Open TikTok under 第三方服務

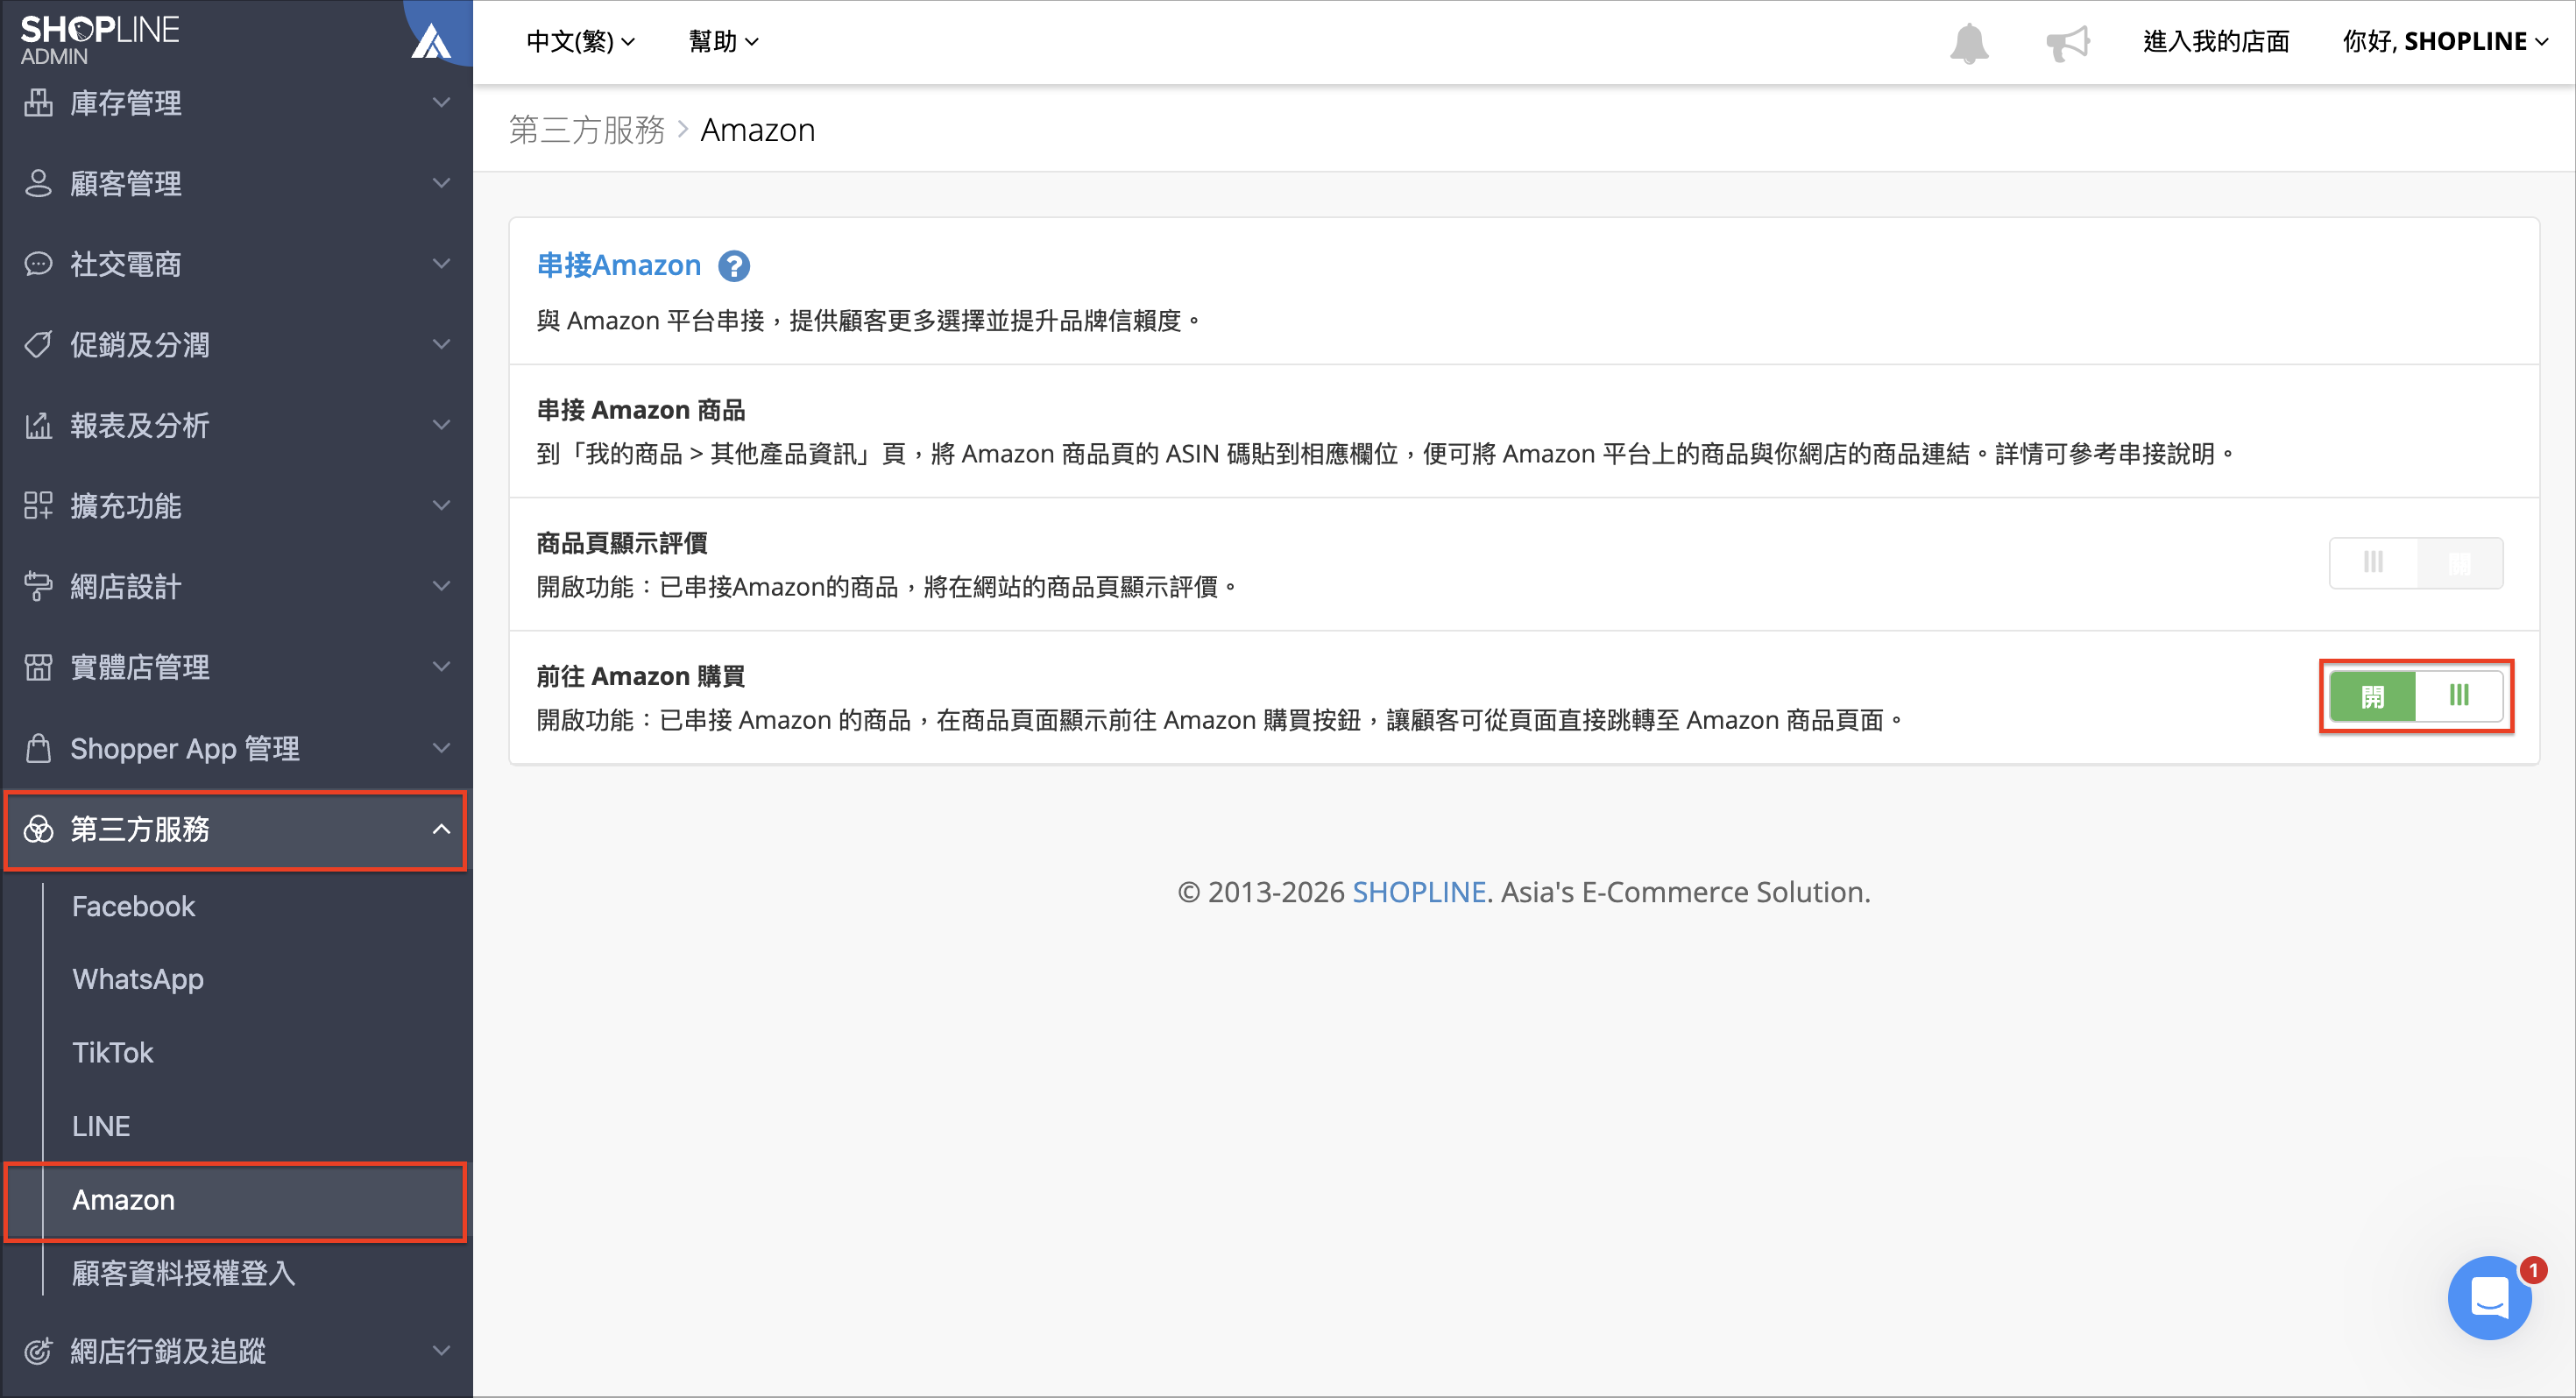[113, 1053]
